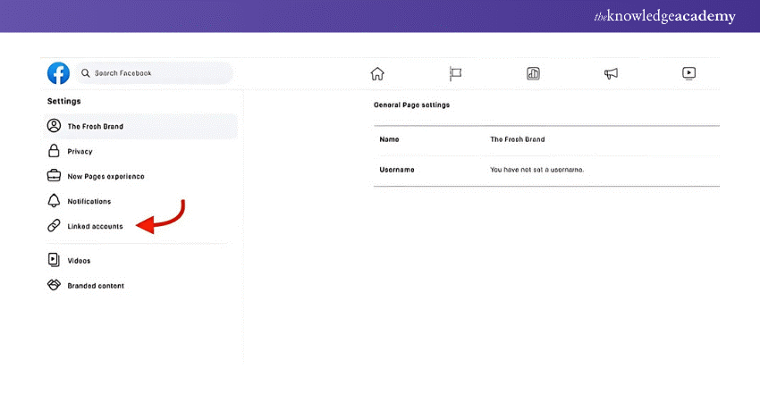Open the Pages flag icon
The width and height of the screenshot is (760, 402).
click(x=455, y=73)
